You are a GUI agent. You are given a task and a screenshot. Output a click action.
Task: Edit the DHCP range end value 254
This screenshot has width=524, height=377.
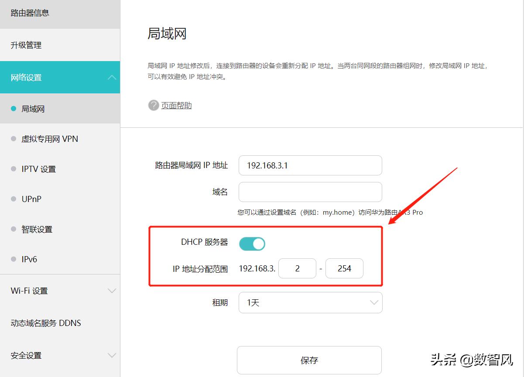344,268
